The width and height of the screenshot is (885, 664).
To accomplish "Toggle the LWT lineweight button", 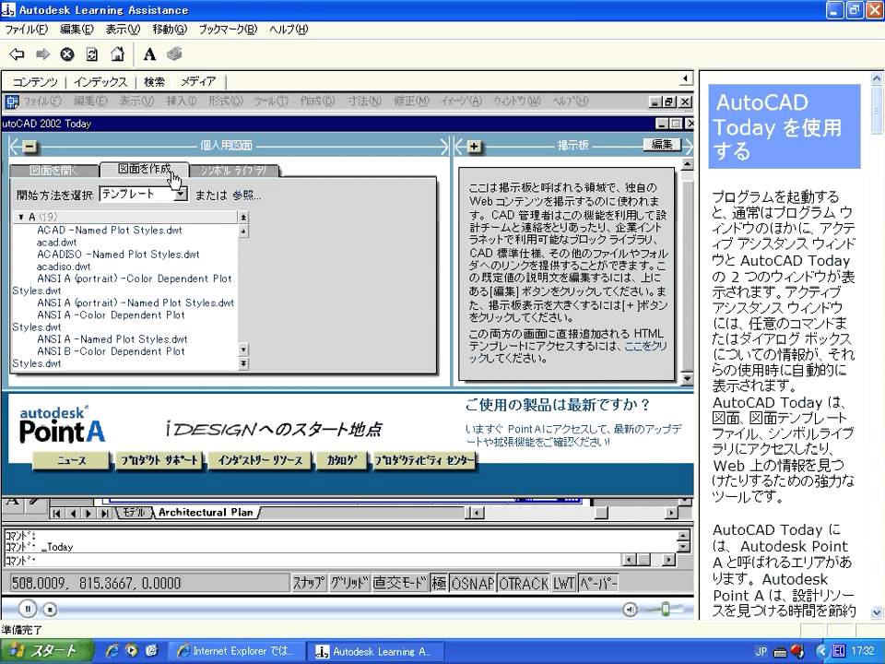I will (x=564, y=583).
